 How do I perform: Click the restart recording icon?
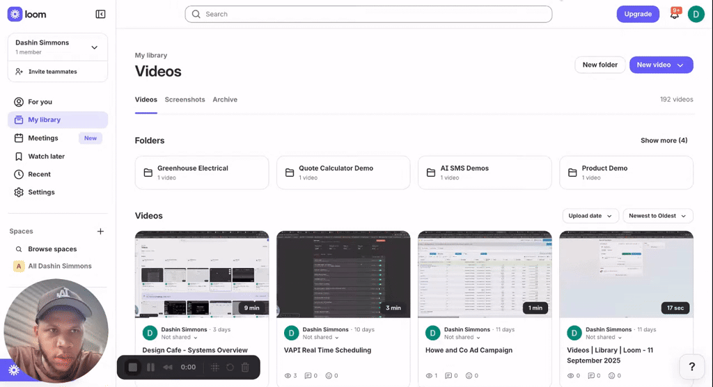coord(230,367)
